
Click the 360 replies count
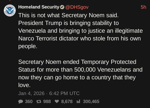pyautogui.click(x=29, y=102)
